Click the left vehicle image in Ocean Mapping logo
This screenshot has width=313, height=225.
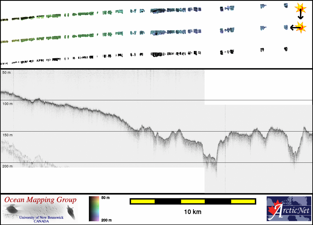(x=11, y=209)
